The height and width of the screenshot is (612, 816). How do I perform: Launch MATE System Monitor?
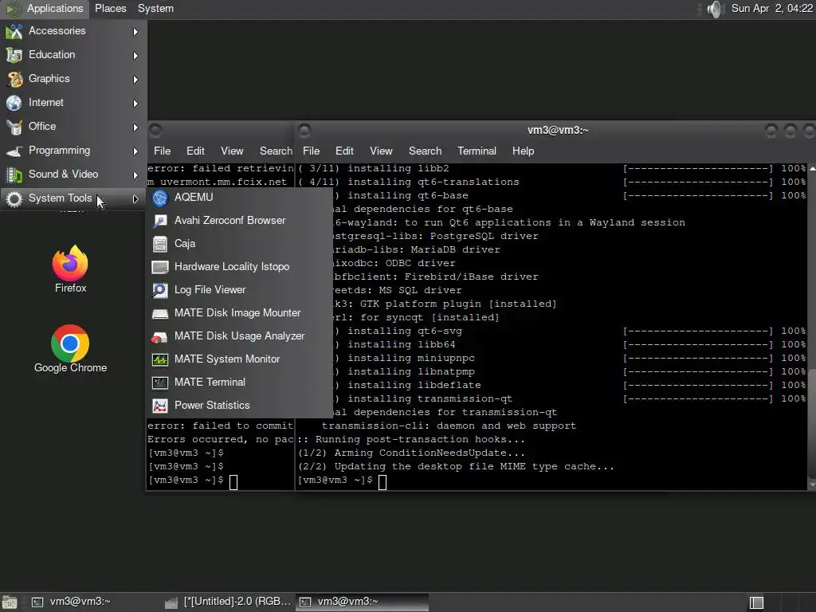point(239,359)
